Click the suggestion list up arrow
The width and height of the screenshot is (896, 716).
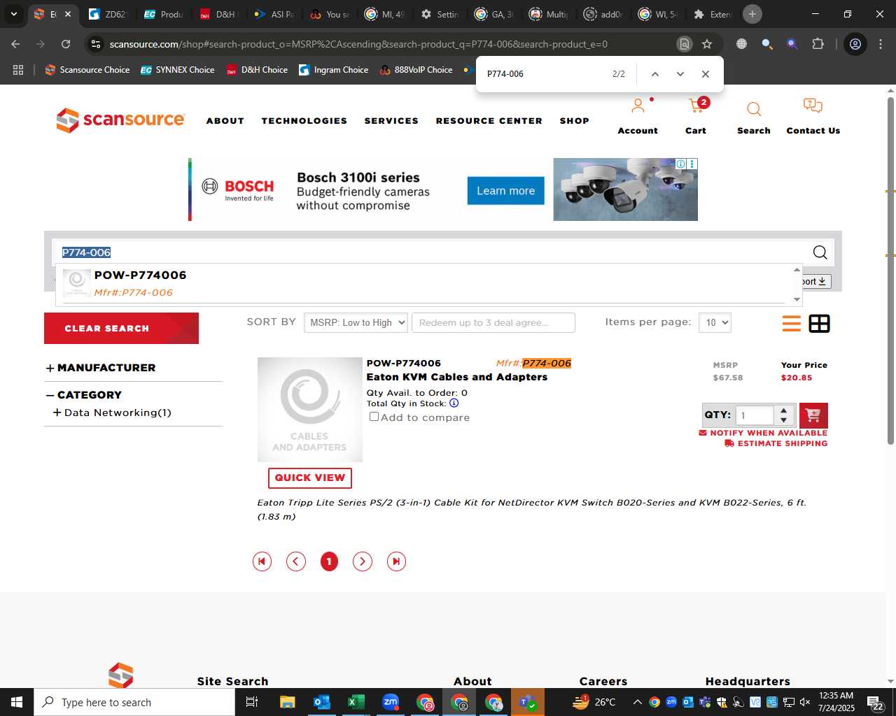pos(797,270)
